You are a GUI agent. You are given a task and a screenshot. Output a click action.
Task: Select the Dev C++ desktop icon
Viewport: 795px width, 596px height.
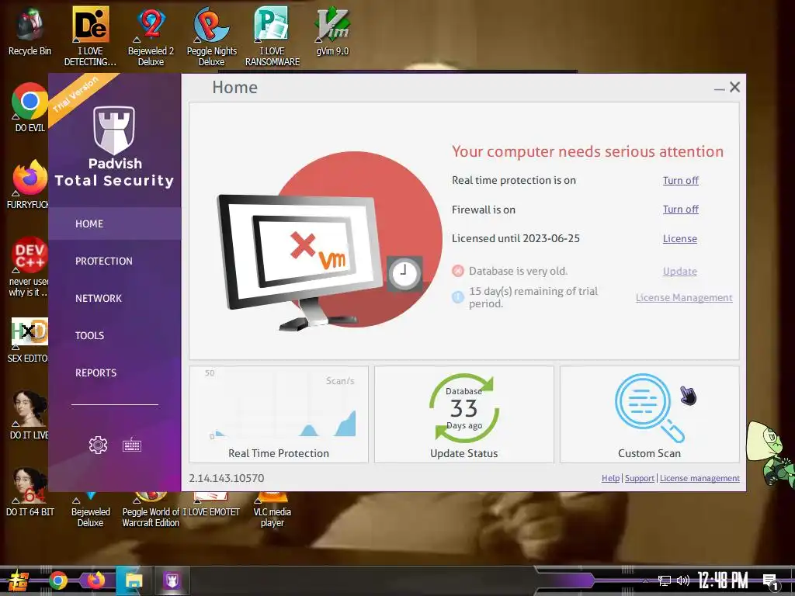[29, 267]
